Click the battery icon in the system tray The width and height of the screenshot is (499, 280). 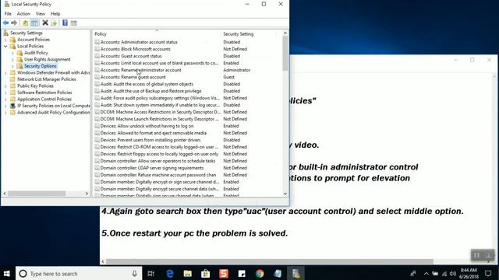coord(435,274)
